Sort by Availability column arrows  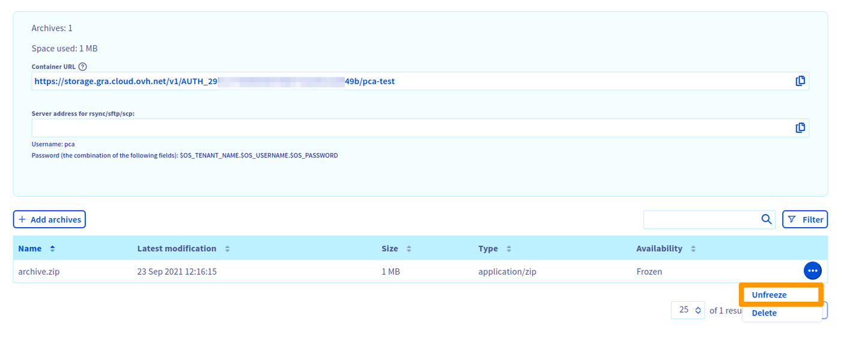pos(693,249)
